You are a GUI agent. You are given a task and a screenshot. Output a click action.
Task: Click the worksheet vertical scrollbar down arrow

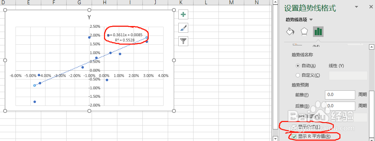pos(275,139)
